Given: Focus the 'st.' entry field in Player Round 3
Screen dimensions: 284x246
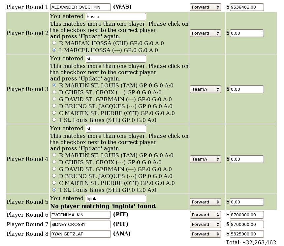Looking at the screenshot, I should (116, 59).
